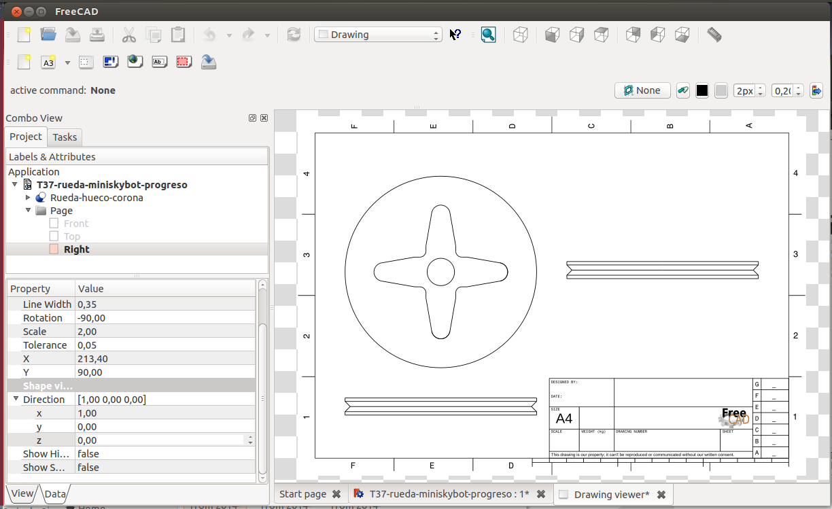This screenshot has height=509, width=832.
Task: Select the Axonometric view cube icon
Action: click(520, 35)
